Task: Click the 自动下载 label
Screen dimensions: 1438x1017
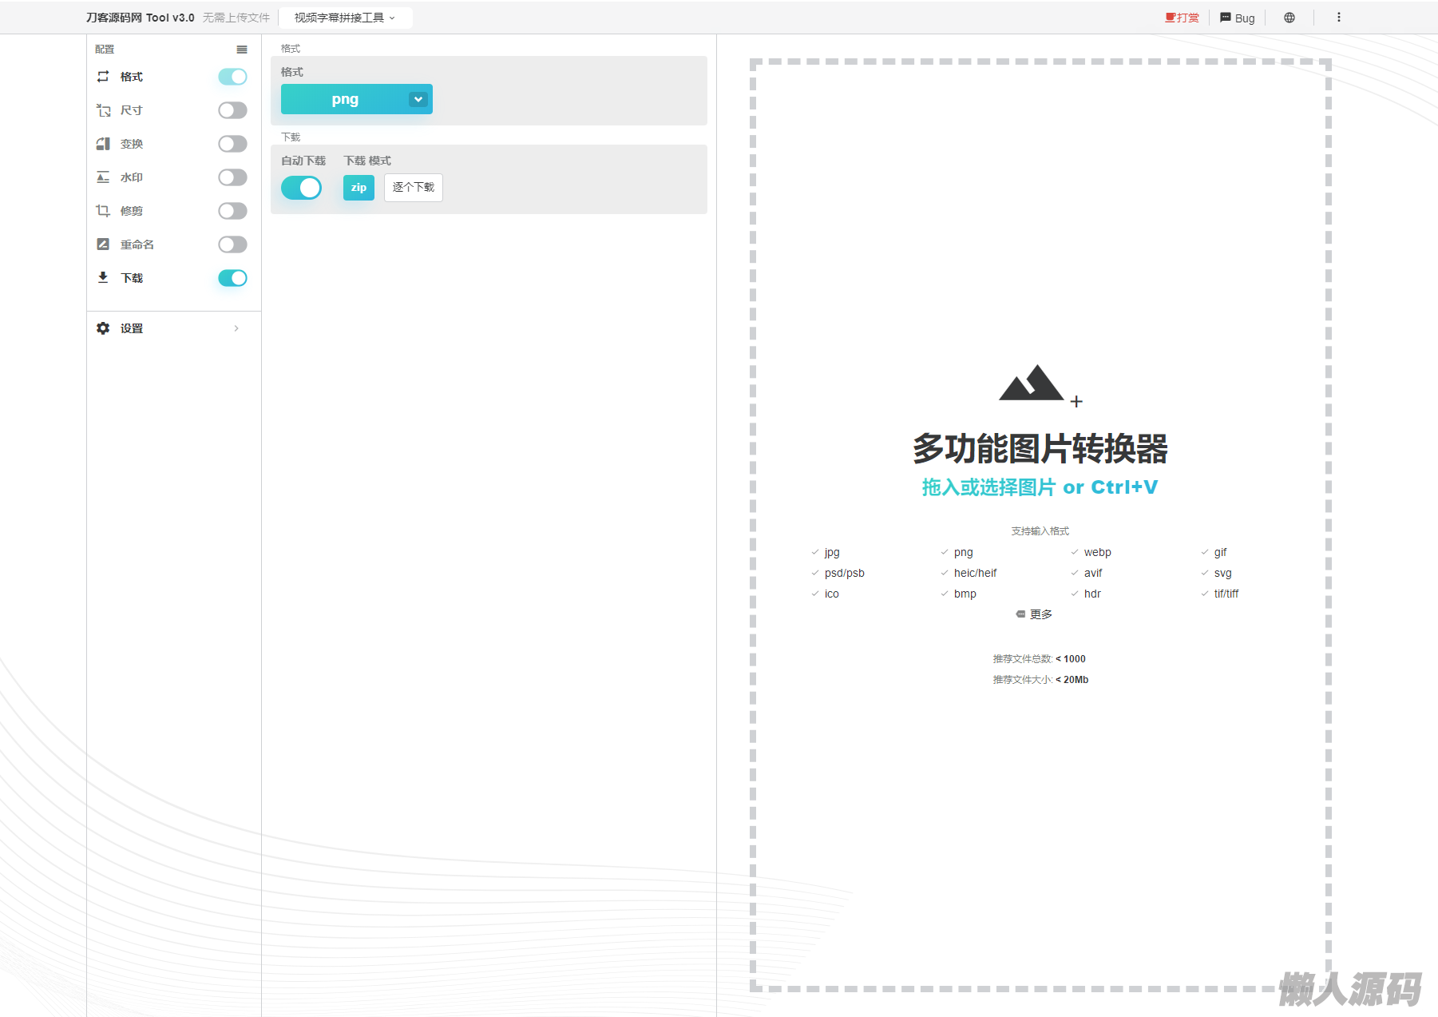Action: click(303, 161)
